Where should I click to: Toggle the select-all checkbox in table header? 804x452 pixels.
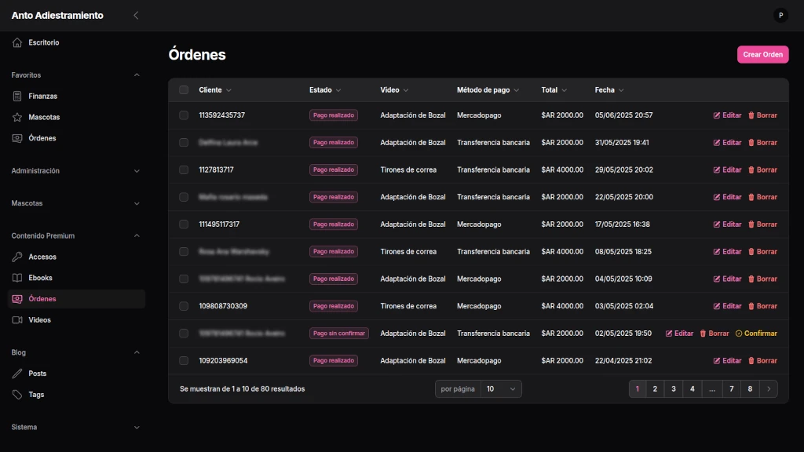coord(184,90)
